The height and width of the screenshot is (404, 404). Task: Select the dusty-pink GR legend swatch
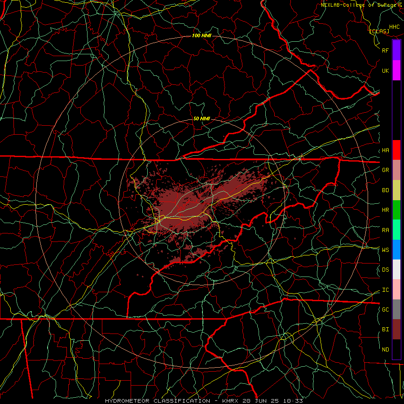coord(396,170)
